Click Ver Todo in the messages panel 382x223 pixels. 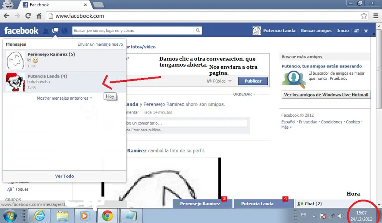[64, 176]
